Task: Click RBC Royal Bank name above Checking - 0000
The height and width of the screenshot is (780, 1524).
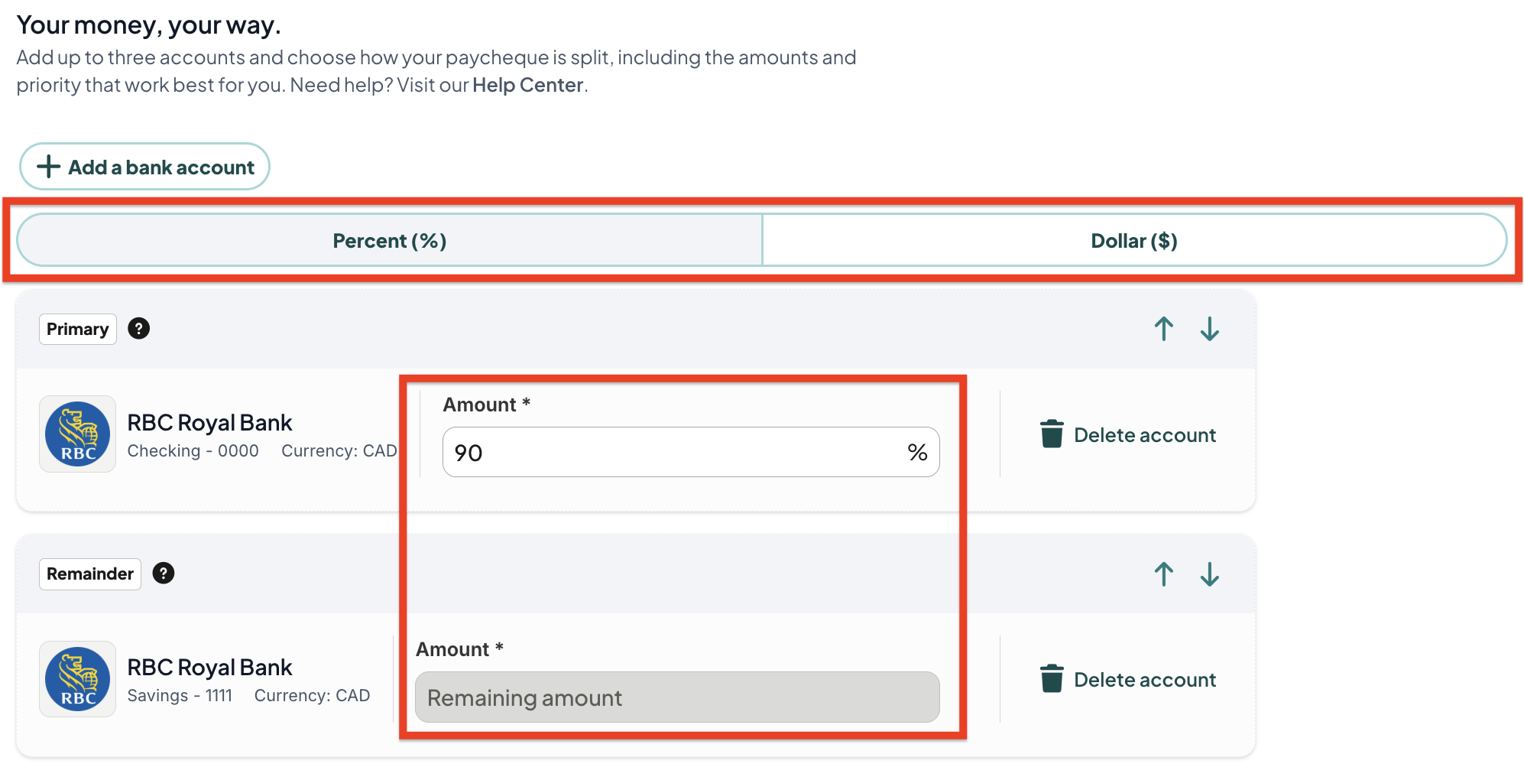Action: click(210, 422)
